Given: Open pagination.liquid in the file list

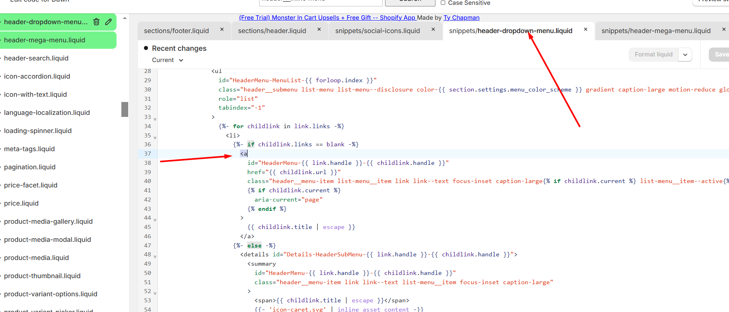Looking at the screenshot, I should 30,167.
